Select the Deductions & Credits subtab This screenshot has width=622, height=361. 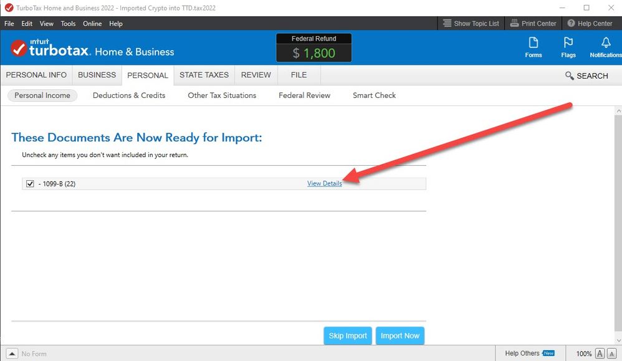[129, 95]
